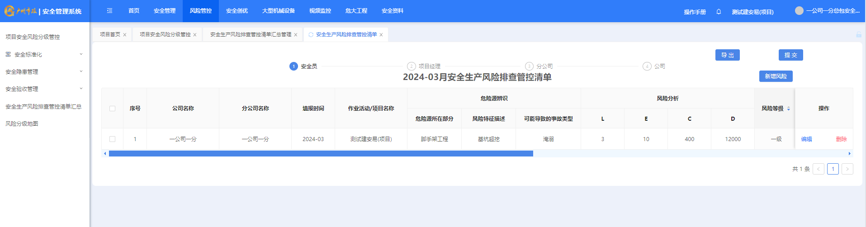This screenshot has width=866, height=227.
Task: Close the 项目首页 tab
Action: 125,35
